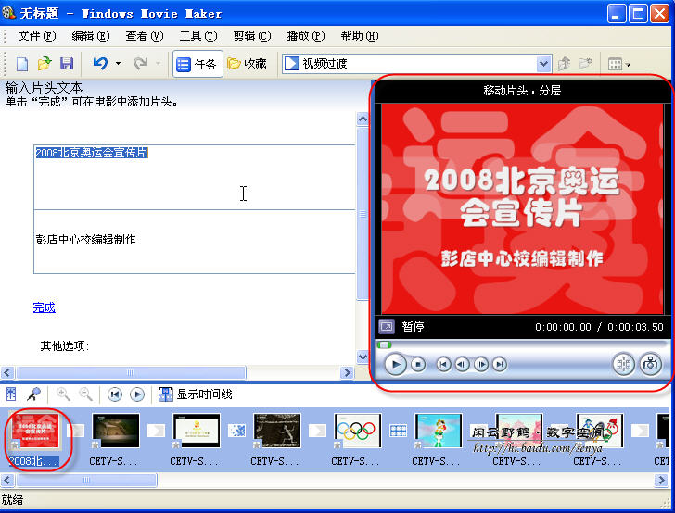Click the subtitle box containing 彭店中心校编辑制作
Screen dimensions: 675x513
(x=194, y=242)
